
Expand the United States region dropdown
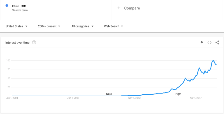coord(17,26)
